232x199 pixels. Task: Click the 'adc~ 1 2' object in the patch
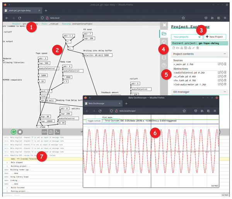click(69, 36)
